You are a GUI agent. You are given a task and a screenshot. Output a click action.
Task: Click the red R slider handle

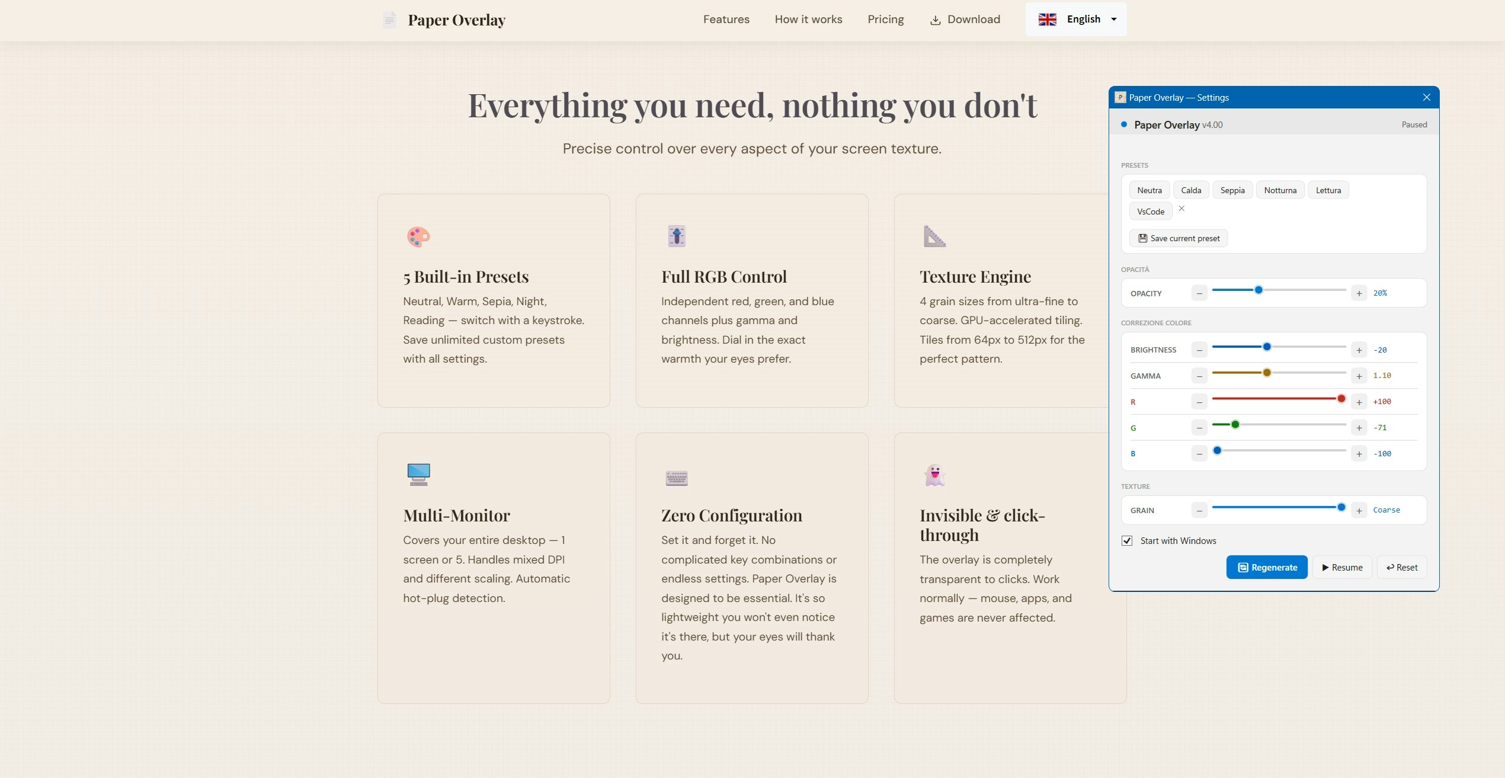1341,399
